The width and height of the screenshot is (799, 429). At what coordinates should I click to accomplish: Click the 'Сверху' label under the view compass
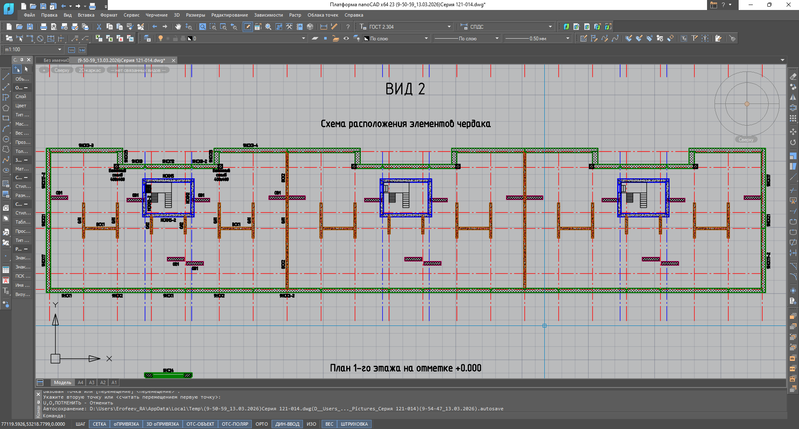click(x=746, y=140)
